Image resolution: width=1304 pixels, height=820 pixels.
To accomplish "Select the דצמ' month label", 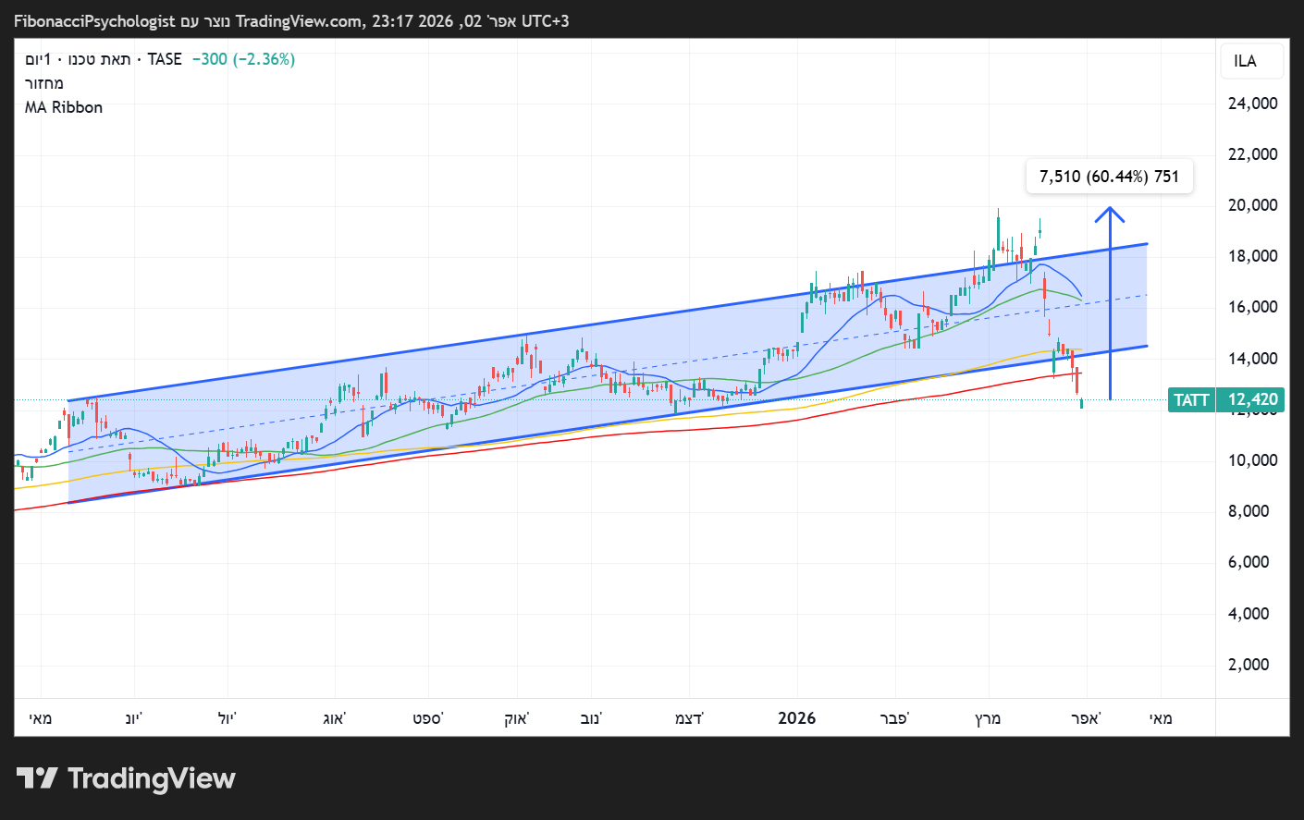I will tap(689, 718).
